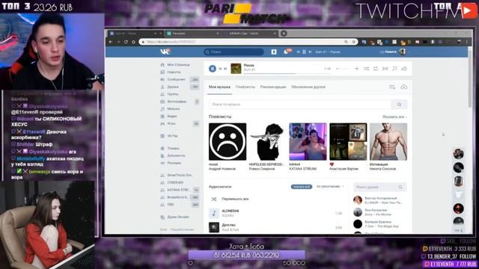The height and width of the screenshot is (269, 479).
Task: Switch to the Моя музыка tab
Action: point(219,87)
